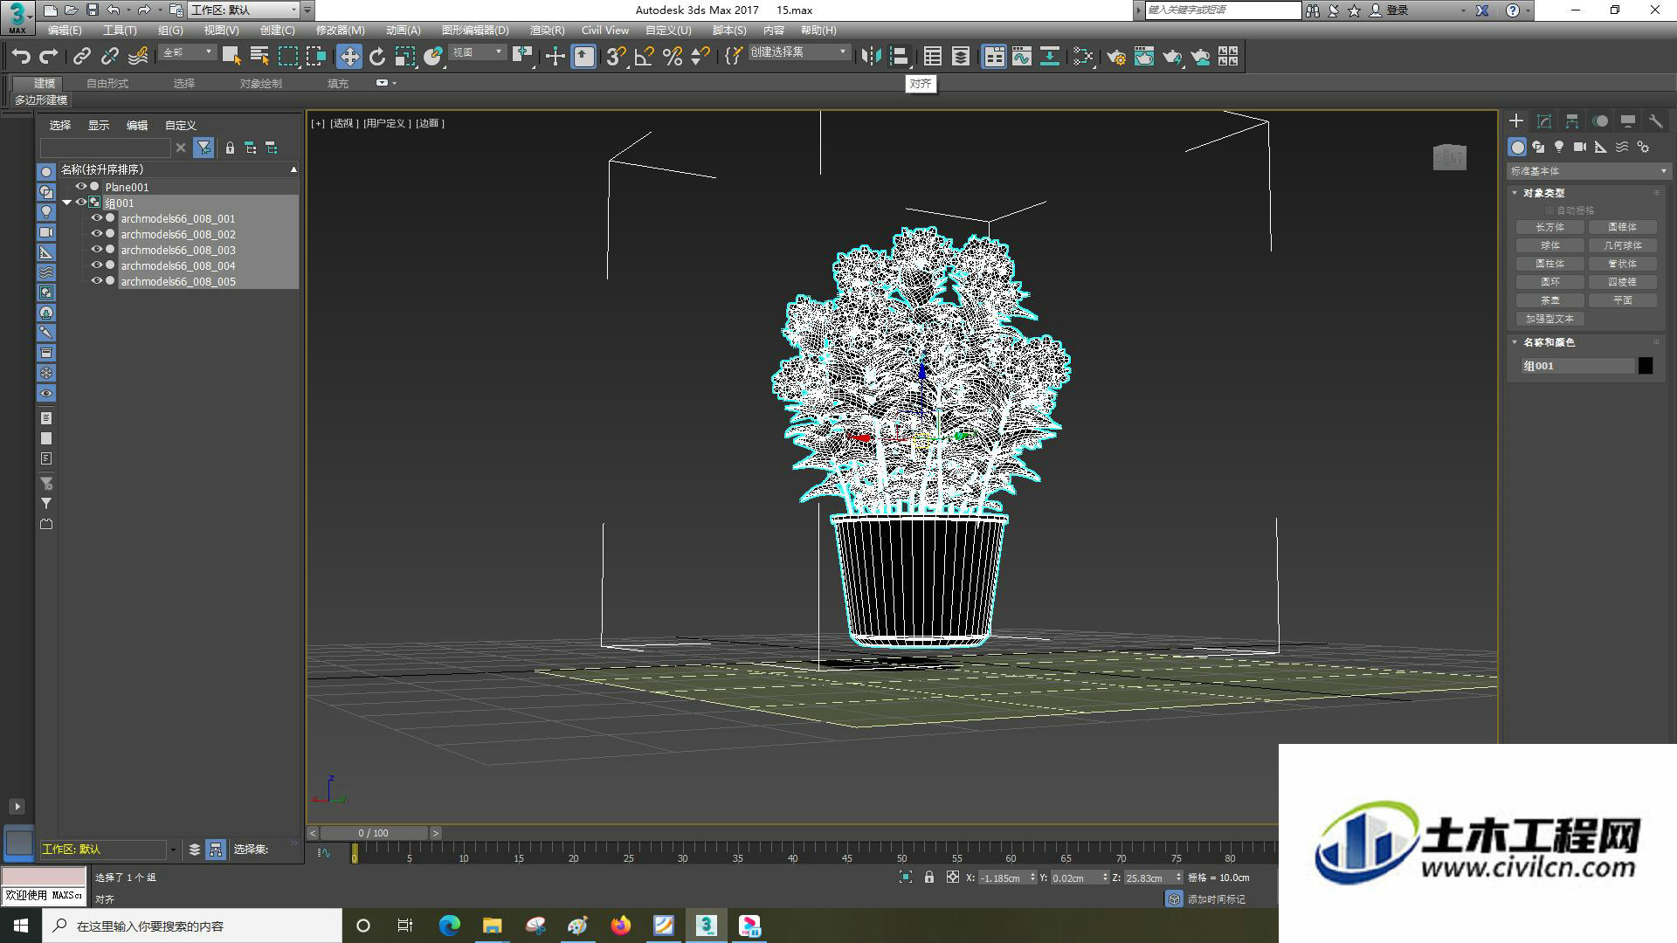Open the 修改器(M) menu
1677x943 pixels.
click(340, 30)
